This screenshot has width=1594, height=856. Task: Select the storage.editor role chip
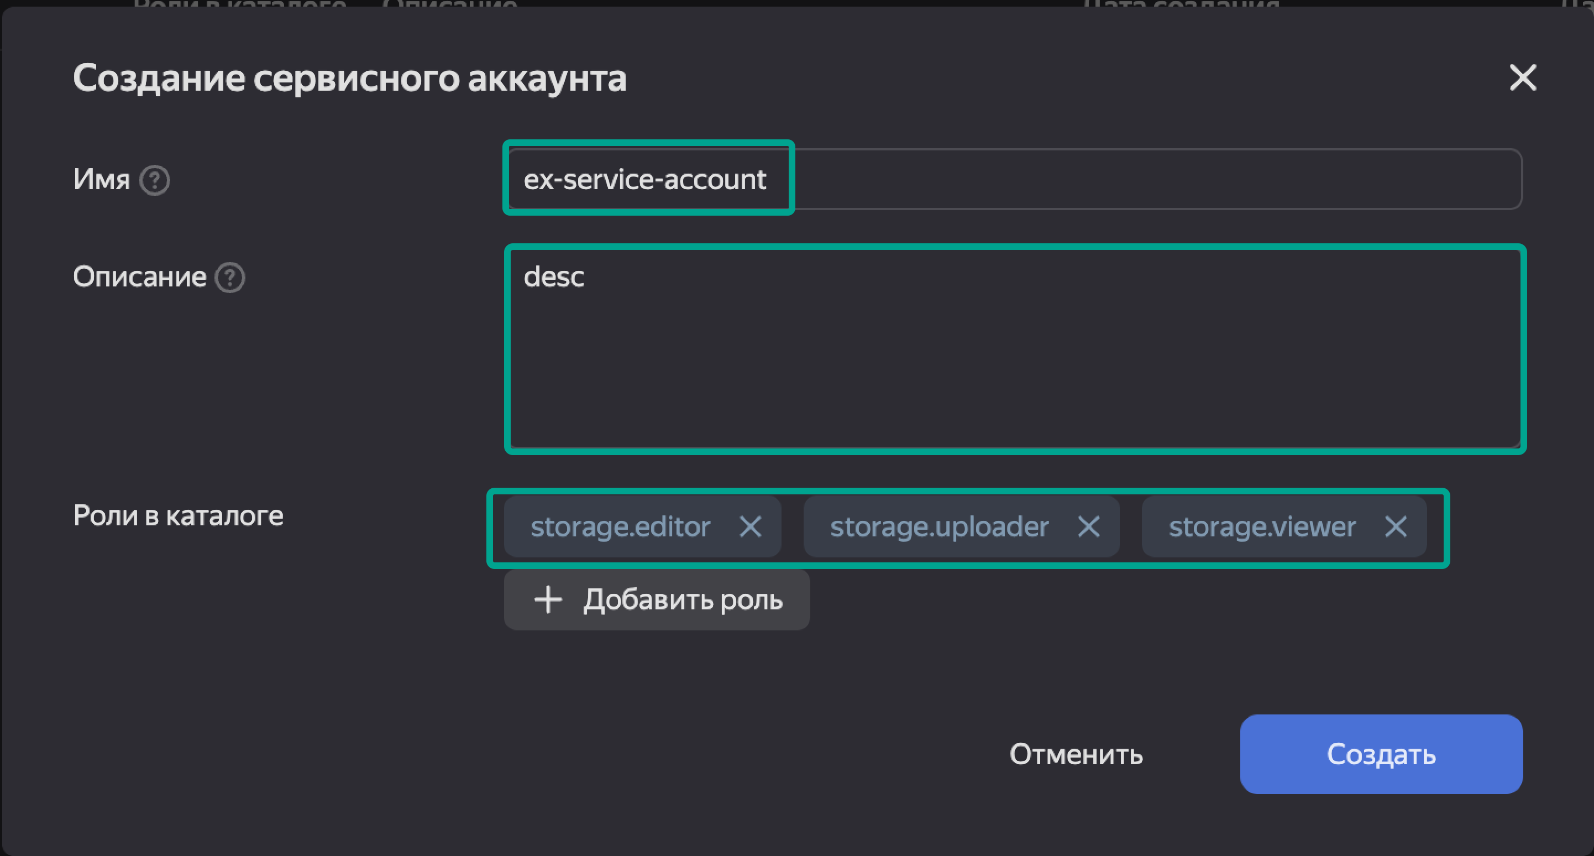point(620,528)
